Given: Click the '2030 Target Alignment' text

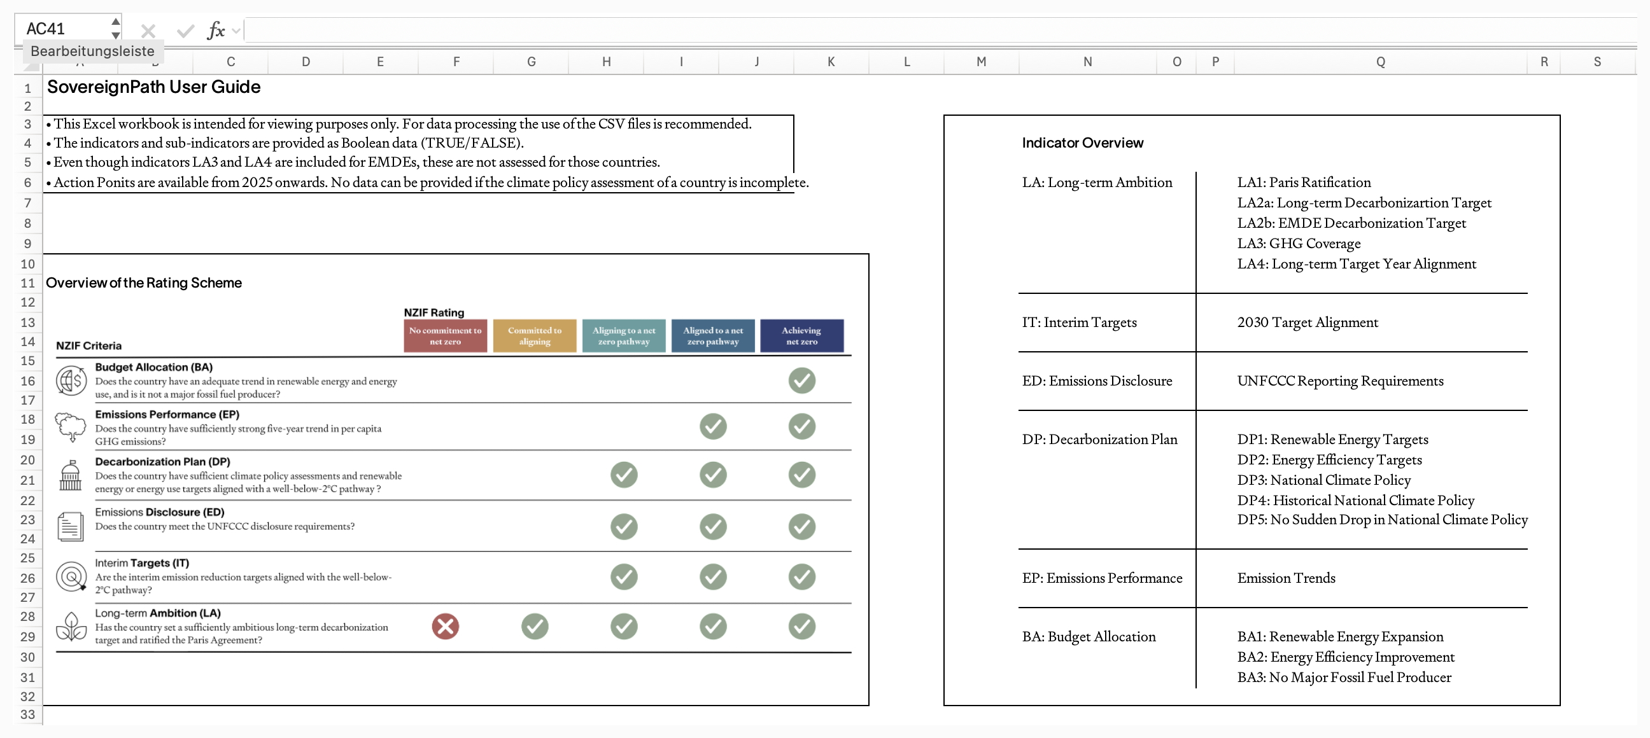Looking at the screenshot, I should coord(1308,323).
